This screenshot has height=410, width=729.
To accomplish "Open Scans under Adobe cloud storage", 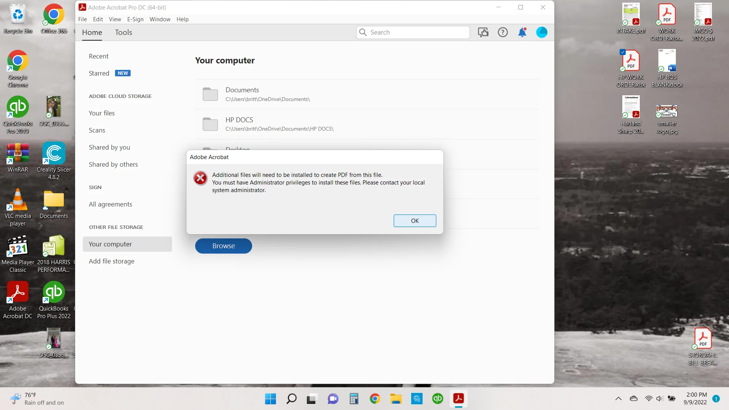I will [x=97, y=130].
